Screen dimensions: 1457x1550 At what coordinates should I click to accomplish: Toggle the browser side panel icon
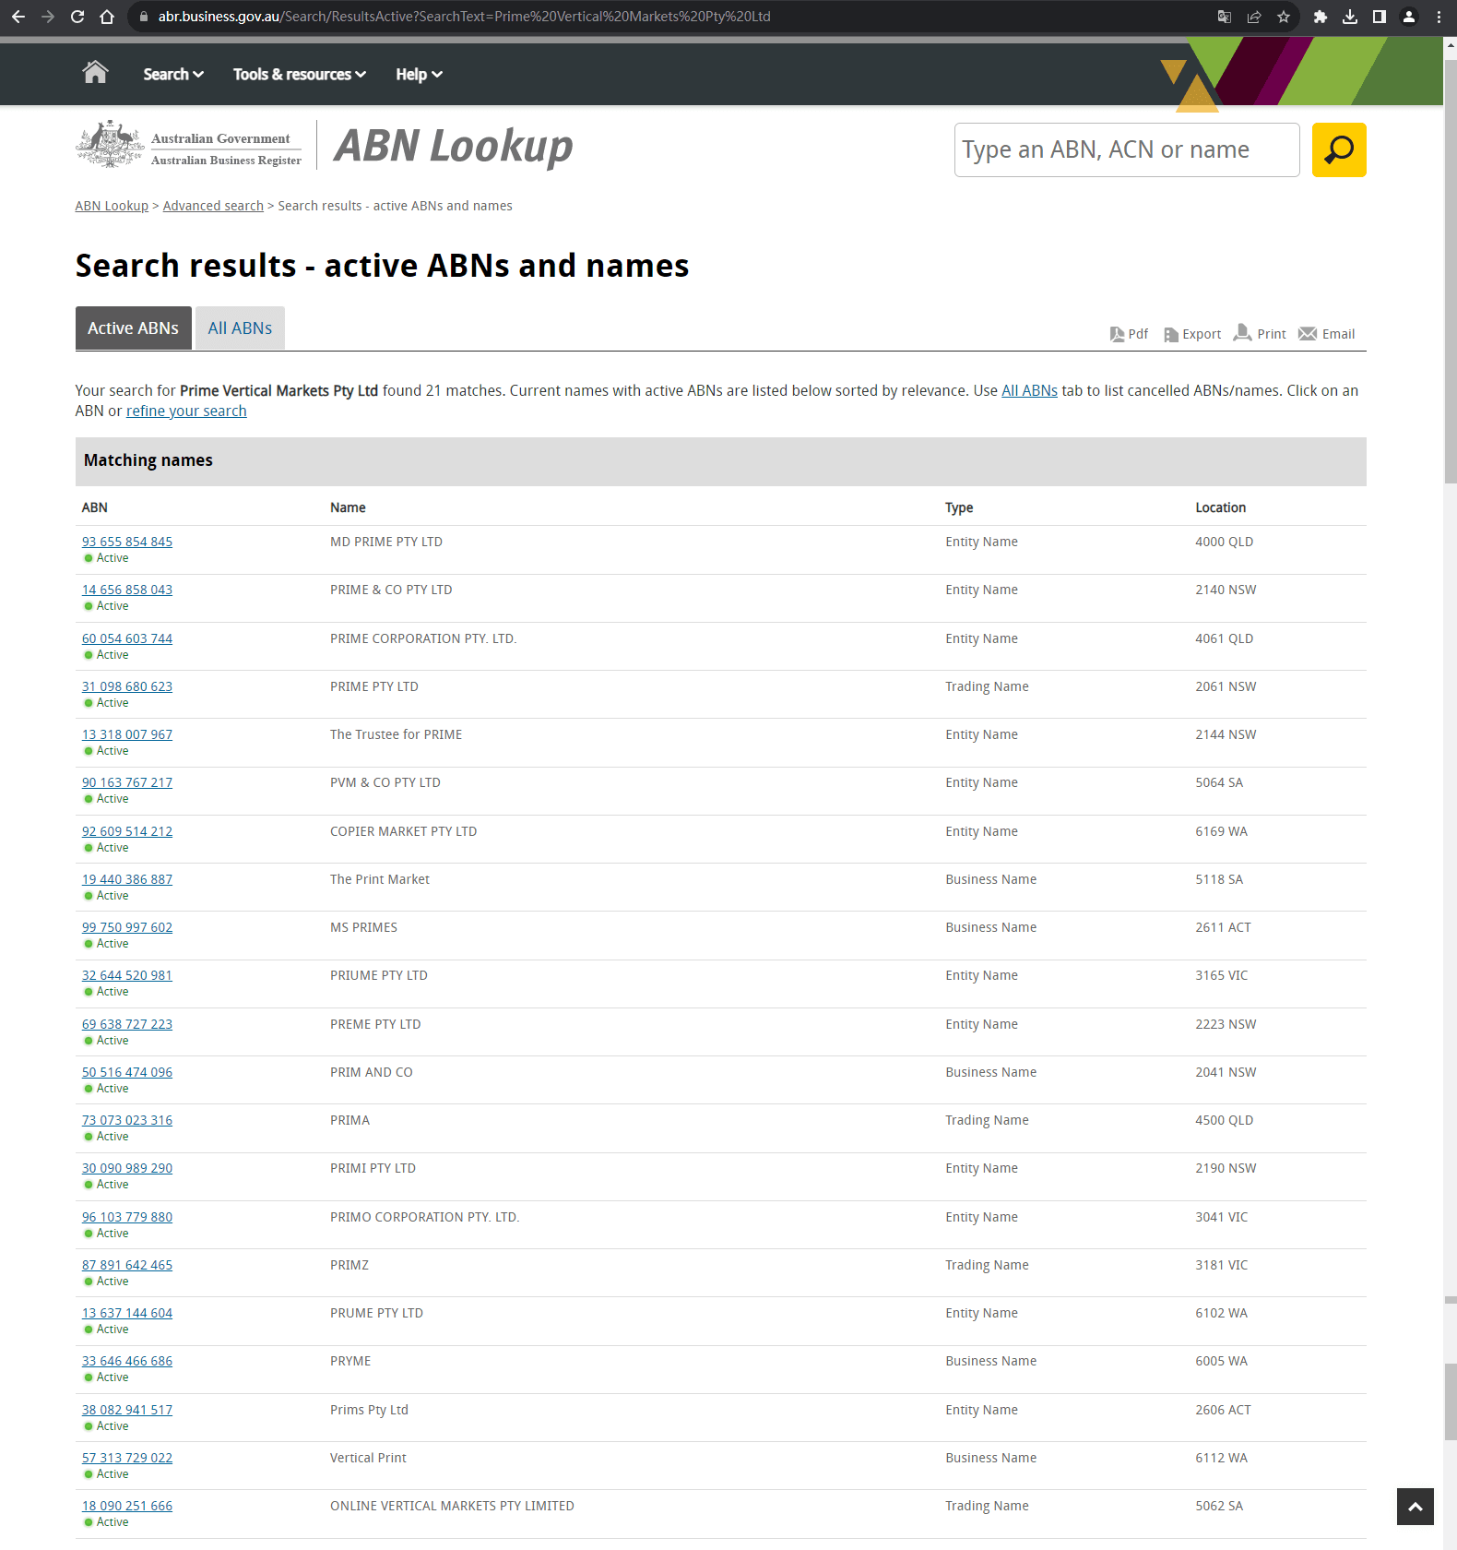tap(1380, 17)
